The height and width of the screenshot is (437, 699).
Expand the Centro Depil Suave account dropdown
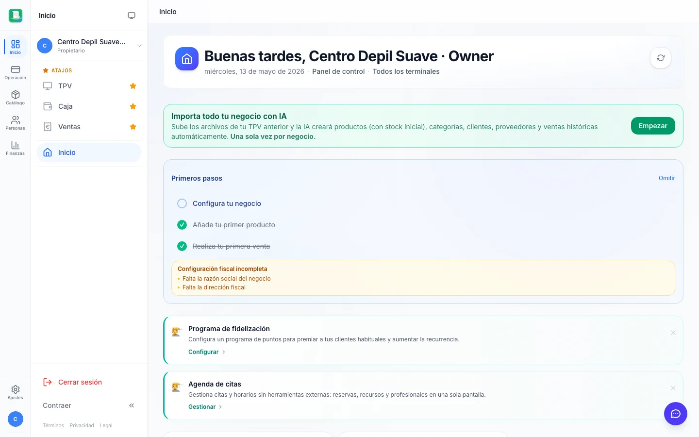[x=139, y=46]
